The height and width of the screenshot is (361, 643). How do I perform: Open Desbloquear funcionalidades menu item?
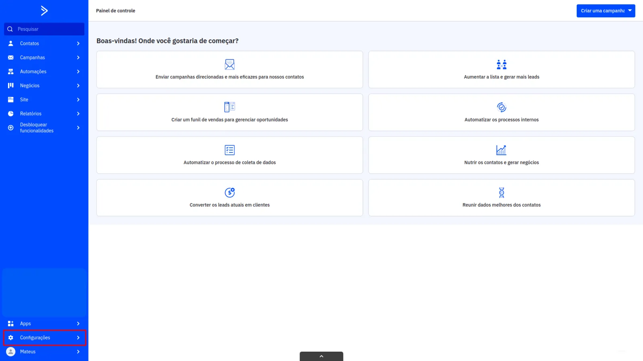(x=44, y=128)
